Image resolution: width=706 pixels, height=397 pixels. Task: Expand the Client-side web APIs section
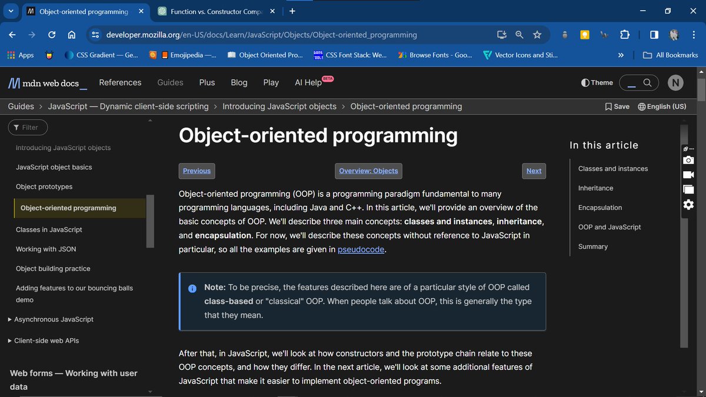coord(43,341)
